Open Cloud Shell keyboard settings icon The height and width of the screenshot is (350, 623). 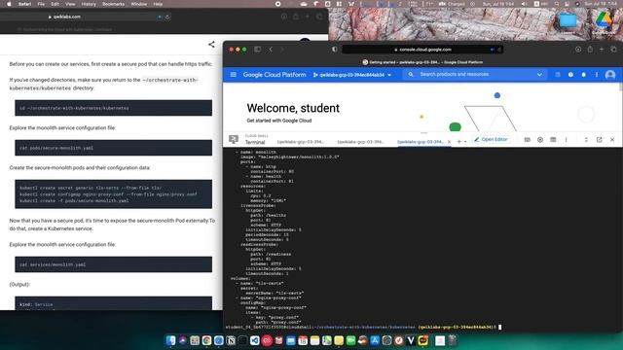(x=527, y=140)
